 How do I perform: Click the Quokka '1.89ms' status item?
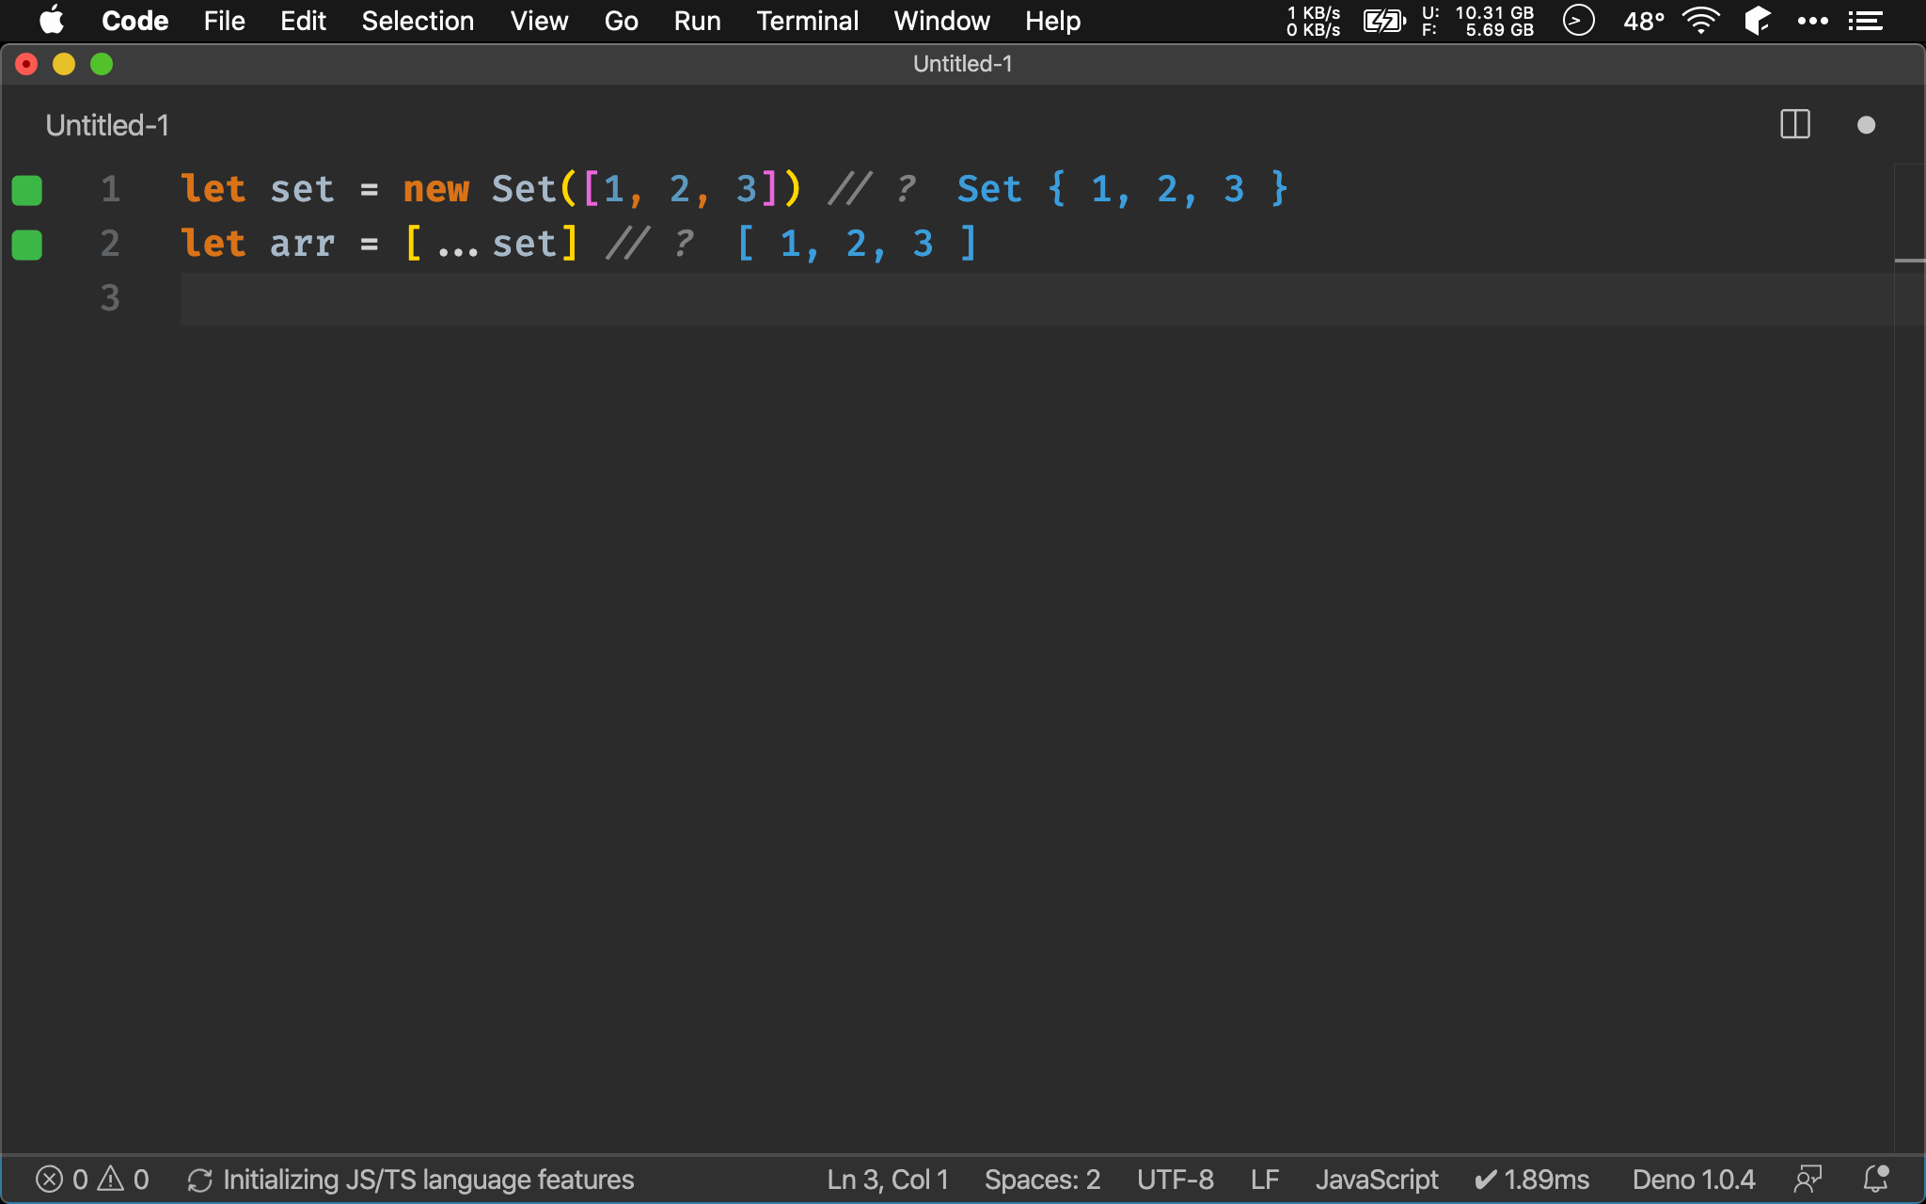(1532, 1180)
